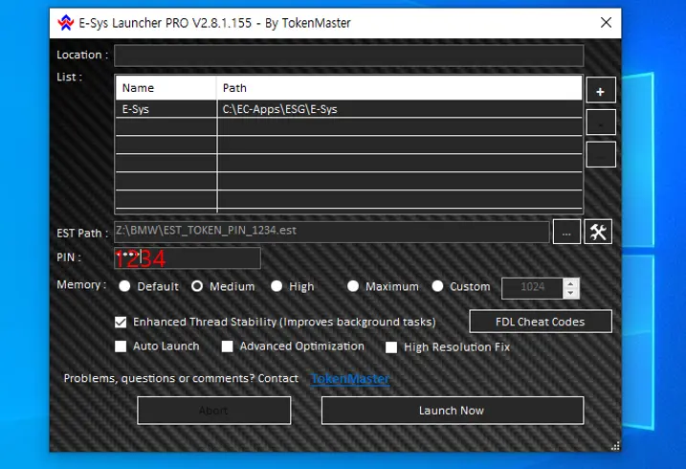The height and width of the screenshot is (469, 686).
Task: Increase custom memory value with up arrow
Action: tap(571, 282)
